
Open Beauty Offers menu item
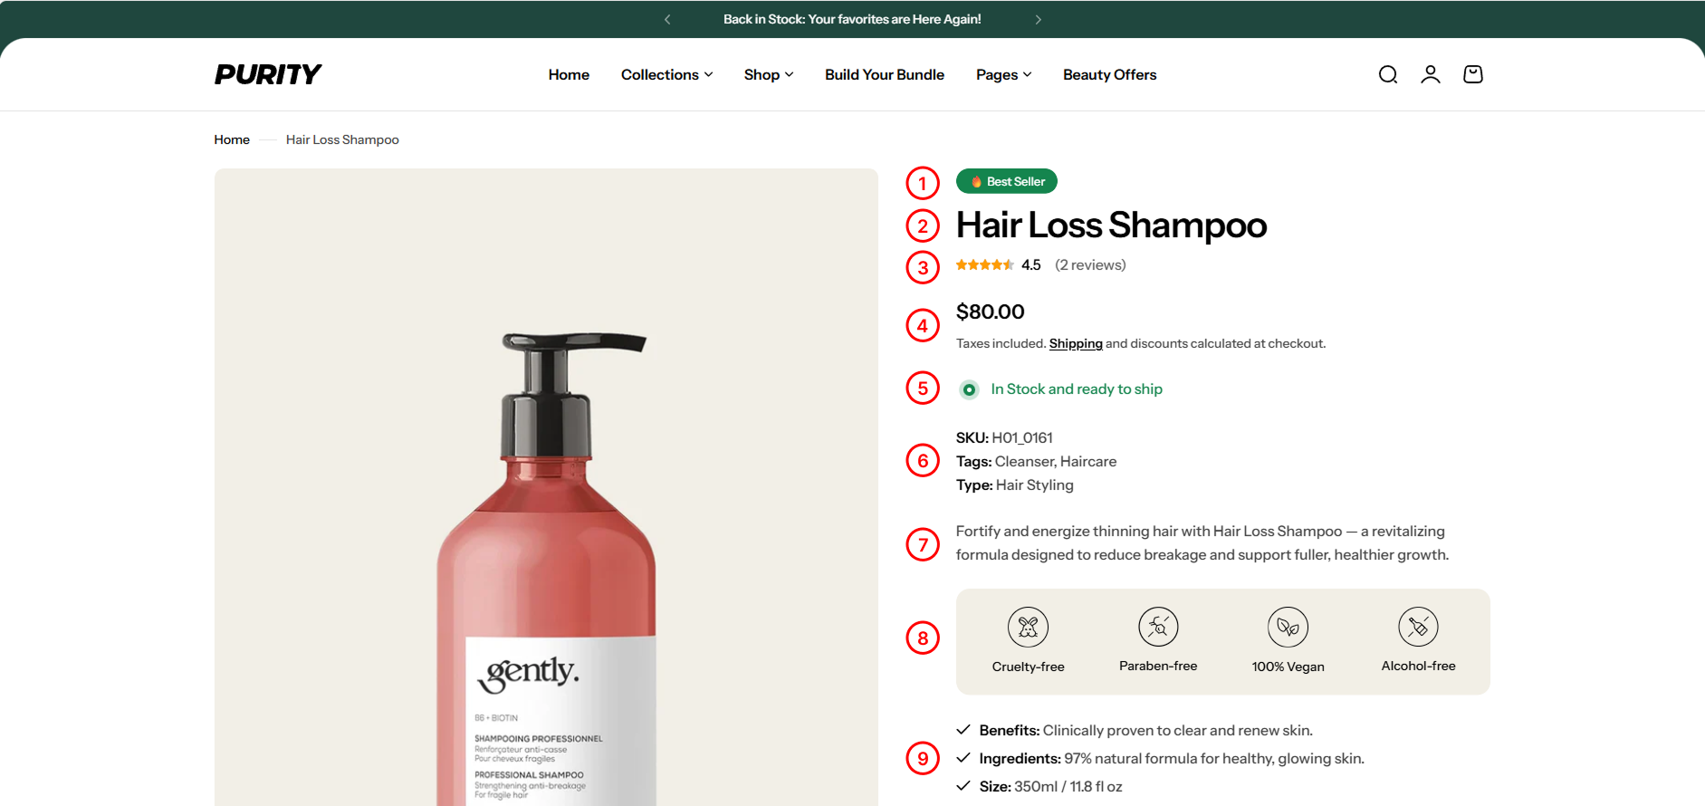tap(1109, 74)
